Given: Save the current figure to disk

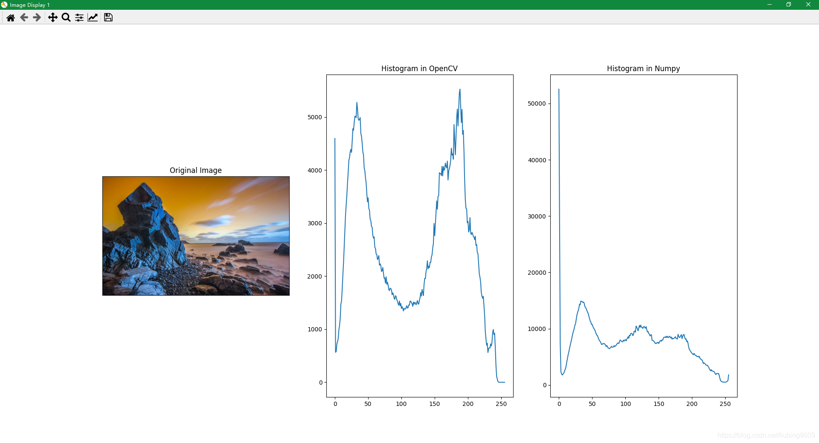Looking at the screenshot, I should point(107,17).
